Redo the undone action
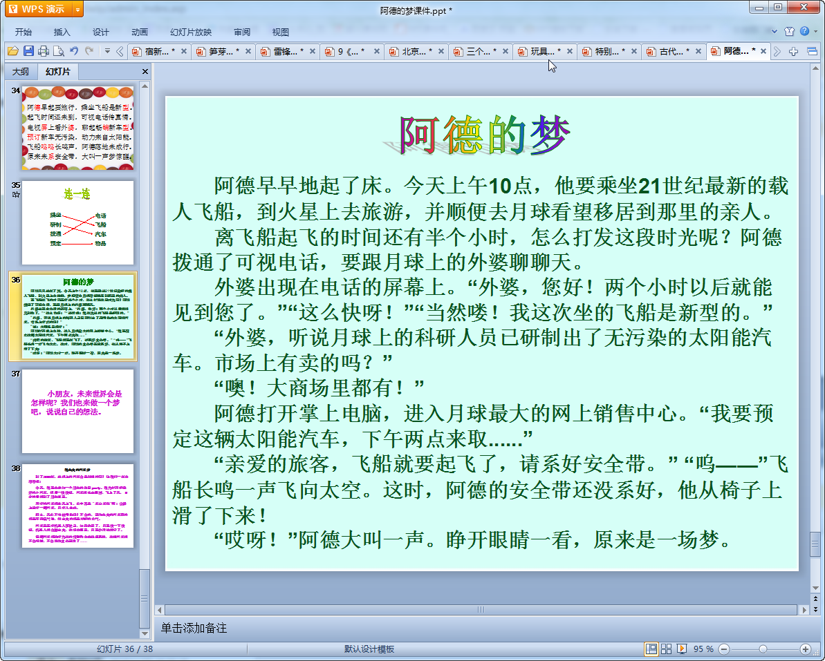The image size is (825, 661). coord(89,51)
